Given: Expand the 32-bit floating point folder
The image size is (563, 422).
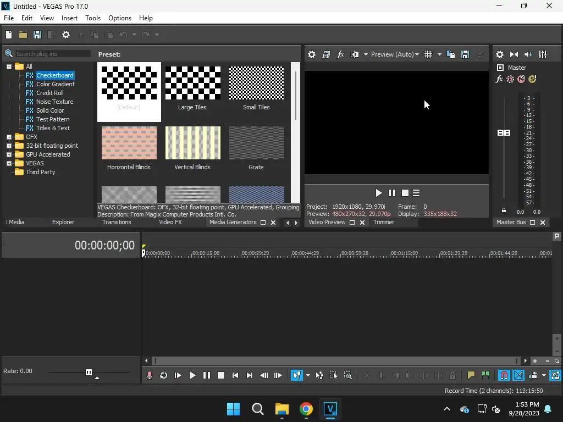Looking at the screenshot, I should pyautogui.click(x=9, y=146).
